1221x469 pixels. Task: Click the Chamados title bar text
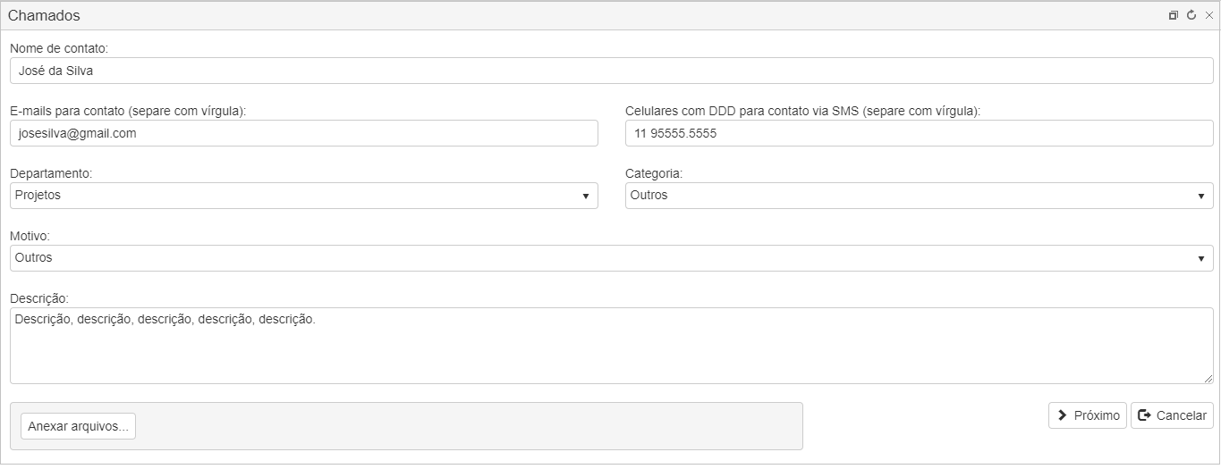tap(44, 15)
